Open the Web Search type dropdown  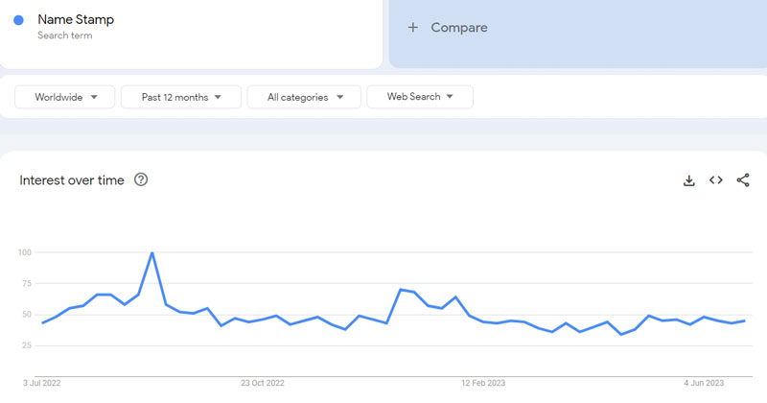point(419,97)
